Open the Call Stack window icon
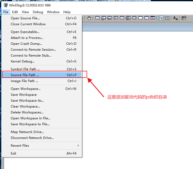 (128, 18)
